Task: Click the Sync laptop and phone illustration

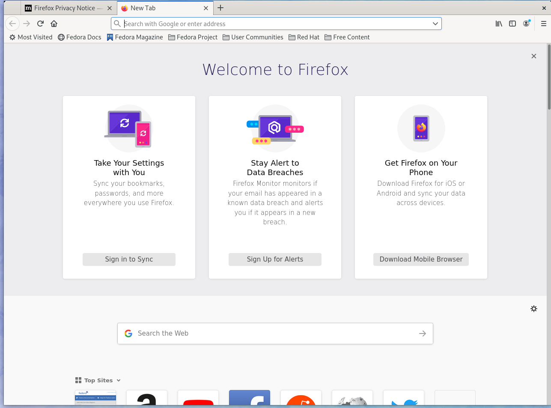Action: (x=128, y=128)
